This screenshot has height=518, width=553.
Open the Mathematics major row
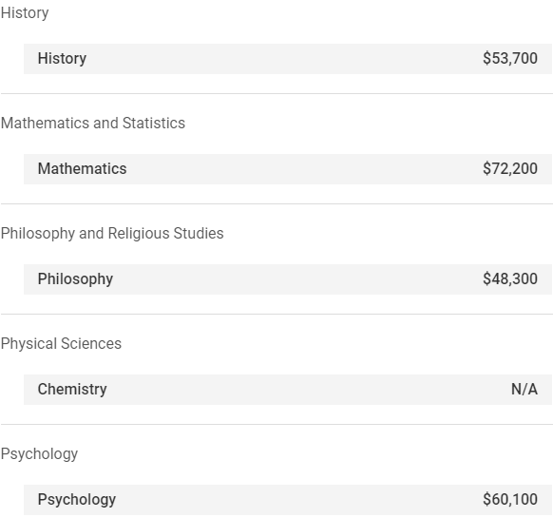point(288,169)
